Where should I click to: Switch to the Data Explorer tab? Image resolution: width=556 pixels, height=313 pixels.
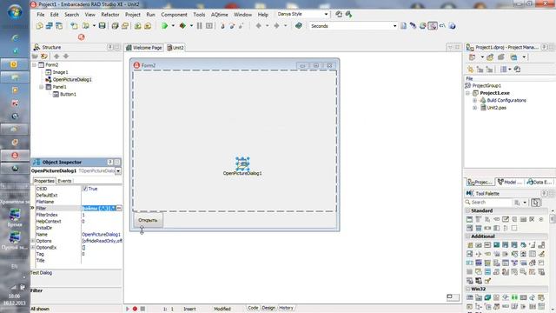coord(539,182)
